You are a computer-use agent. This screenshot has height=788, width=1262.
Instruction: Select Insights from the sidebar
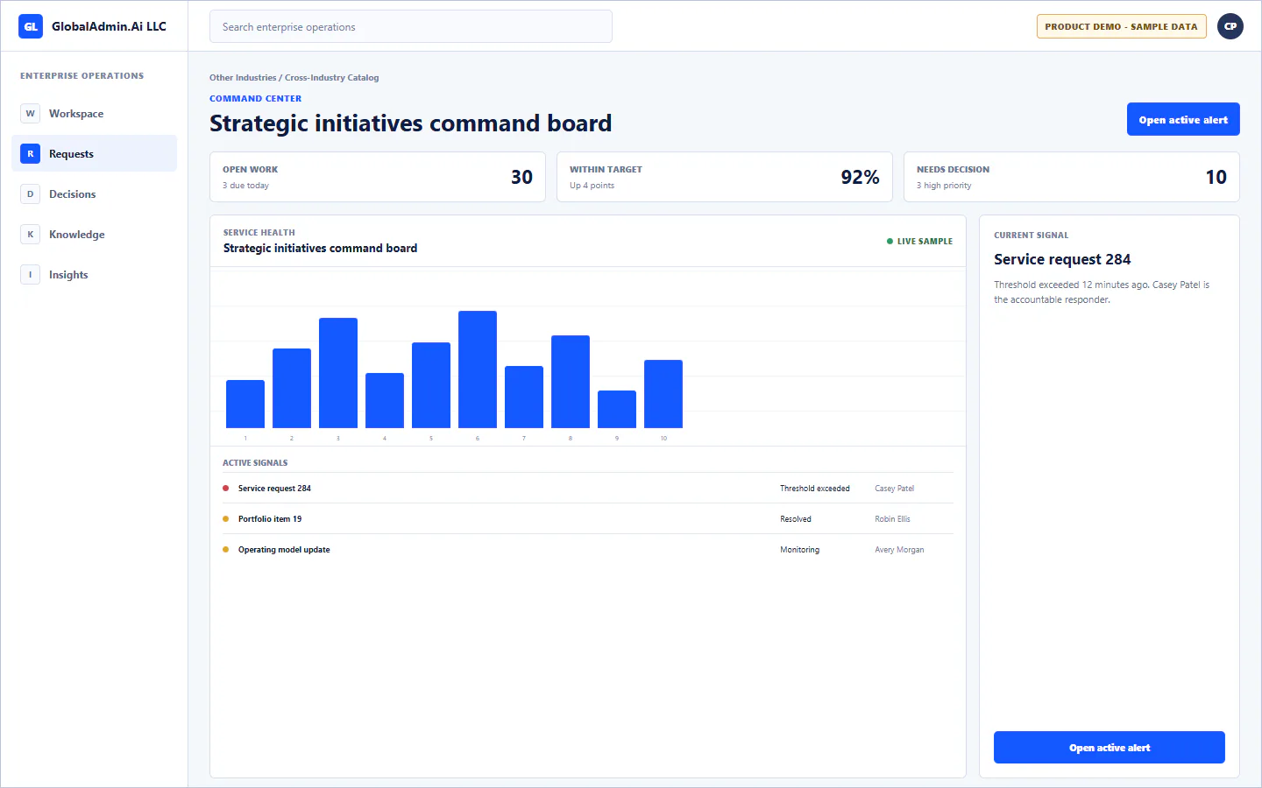pos(95,275)
